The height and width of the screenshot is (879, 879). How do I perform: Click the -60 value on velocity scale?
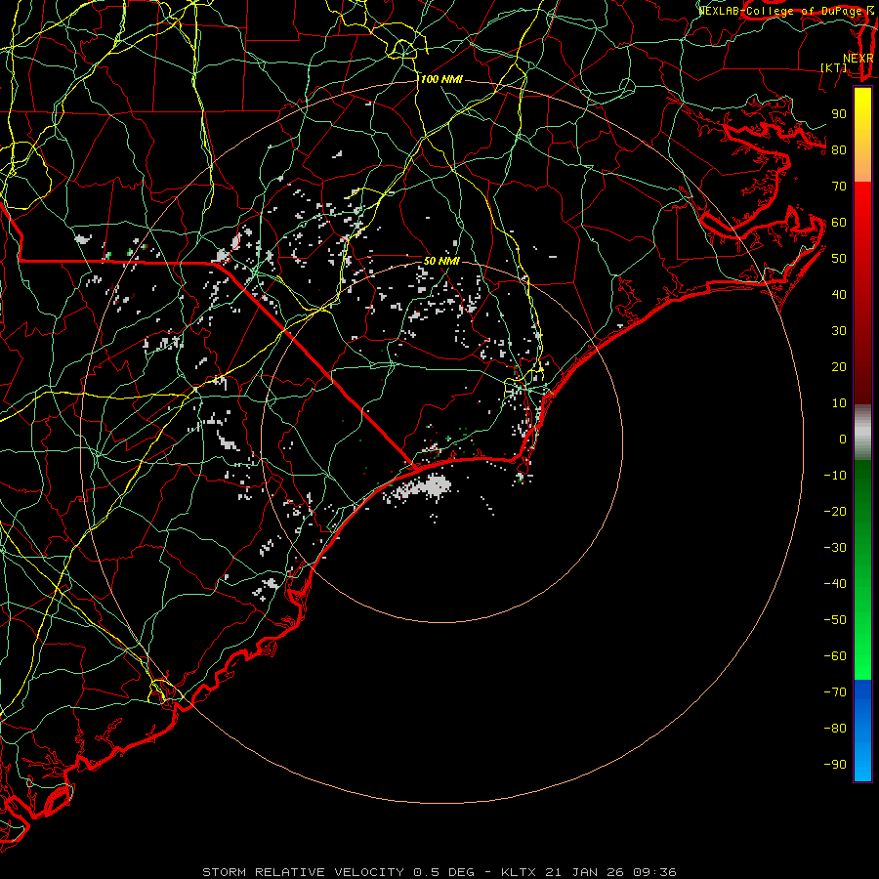[835, 656]
